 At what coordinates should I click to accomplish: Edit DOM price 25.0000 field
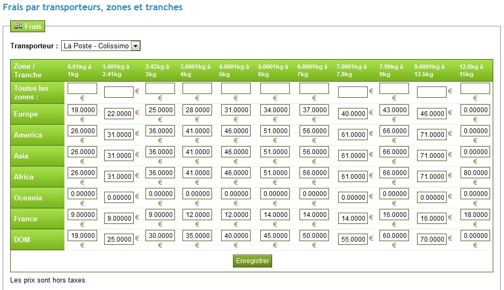[119, 239]
